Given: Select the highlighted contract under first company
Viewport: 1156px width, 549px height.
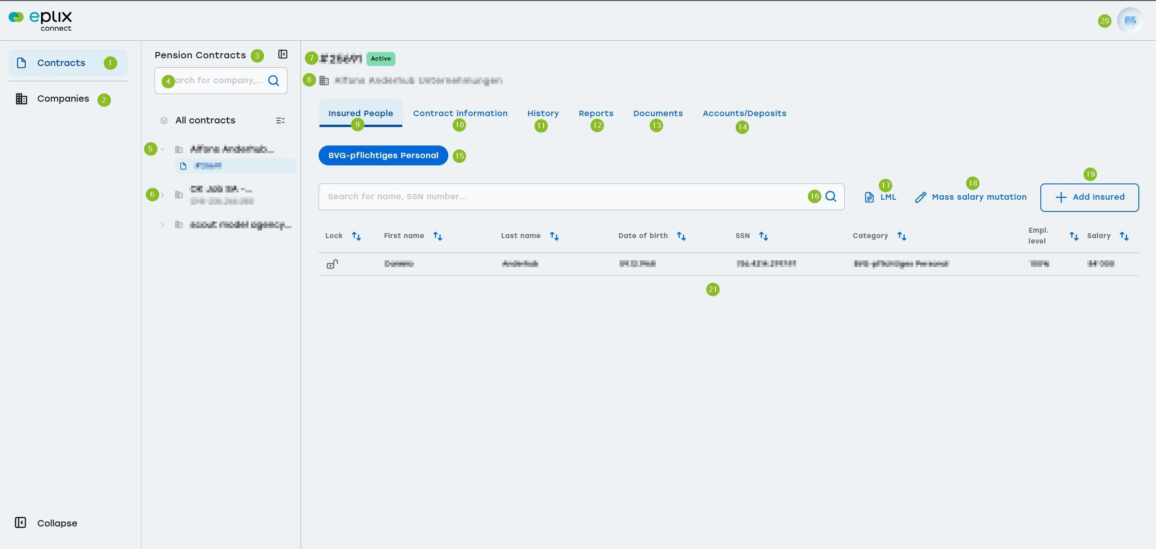Looking at the screenshot, I should [235, 166].
